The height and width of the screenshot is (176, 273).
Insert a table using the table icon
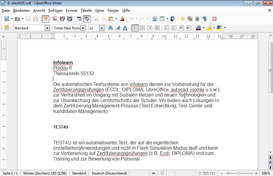point(162,19)
